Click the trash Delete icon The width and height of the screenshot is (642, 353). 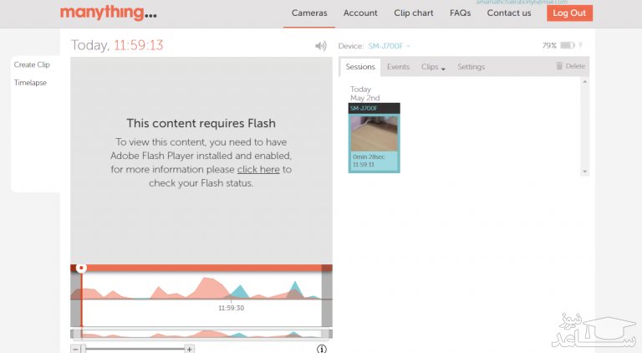[560, 66]
